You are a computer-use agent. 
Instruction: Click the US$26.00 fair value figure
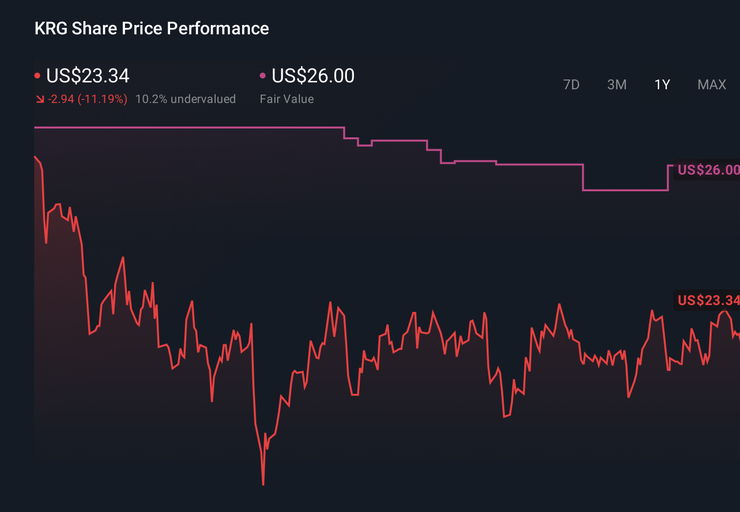click(x=313, y=76)
